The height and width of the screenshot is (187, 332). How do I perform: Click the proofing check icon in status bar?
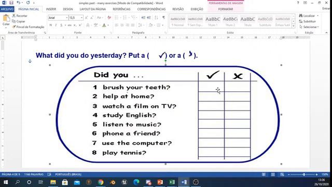click(49, 175)
